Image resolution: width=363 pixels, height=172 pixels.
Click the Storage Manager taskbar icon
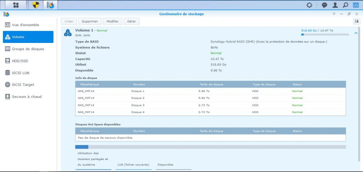50,5
